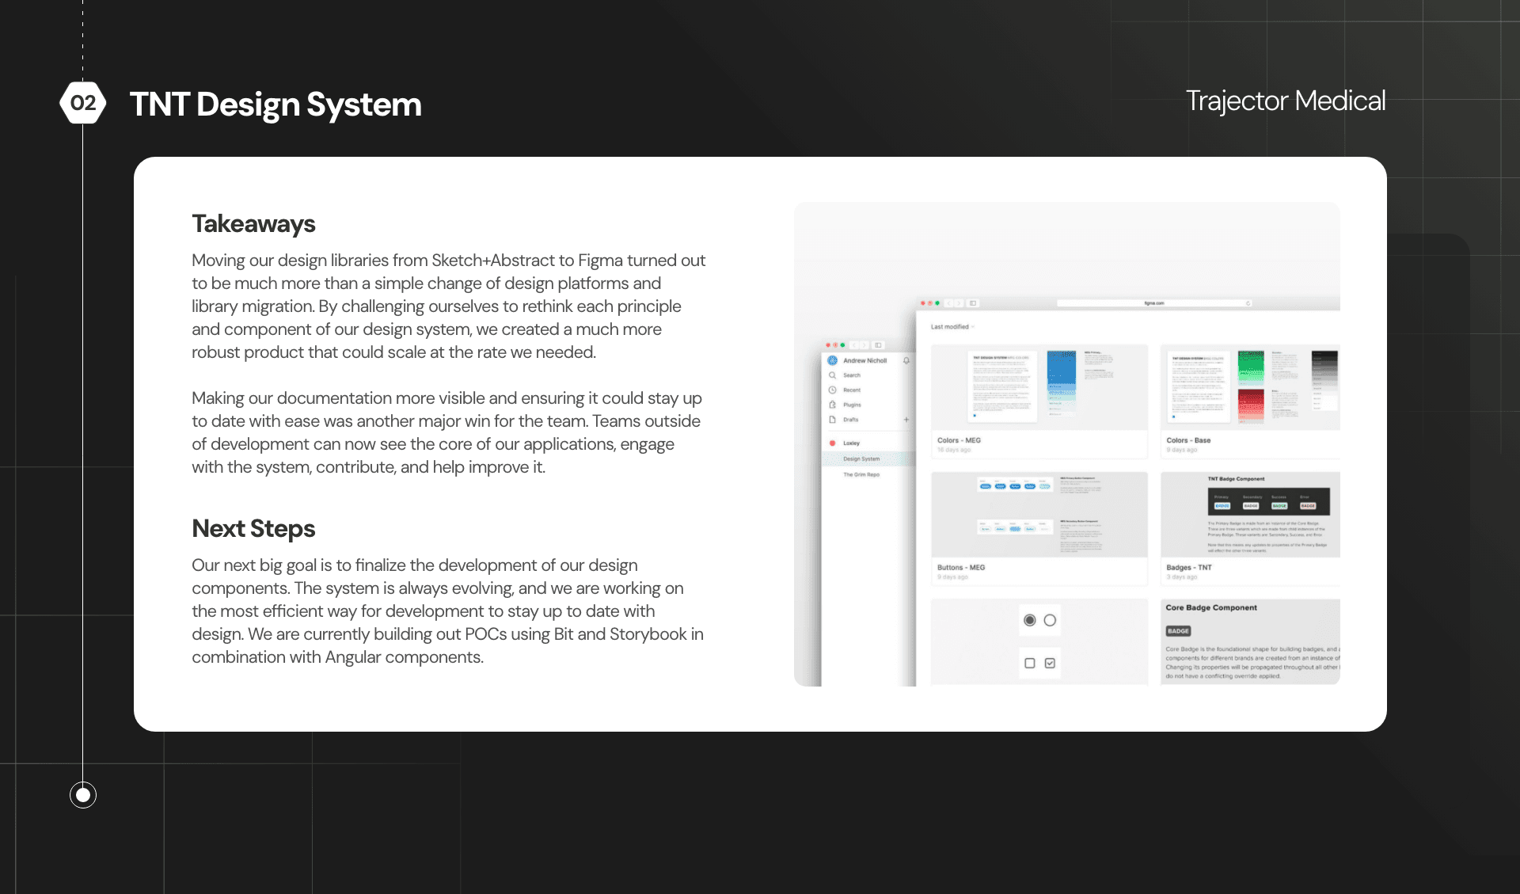Viewport: 1520px width, 894px height.
Task: Click the red Loxley team icon
Action: (833, 443)
